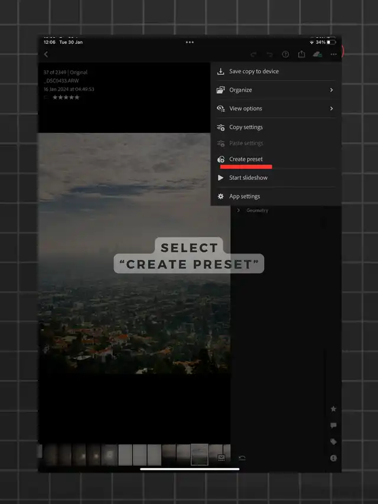Open the keywords tag icon
378x504 pixels.
pos(333,441)
